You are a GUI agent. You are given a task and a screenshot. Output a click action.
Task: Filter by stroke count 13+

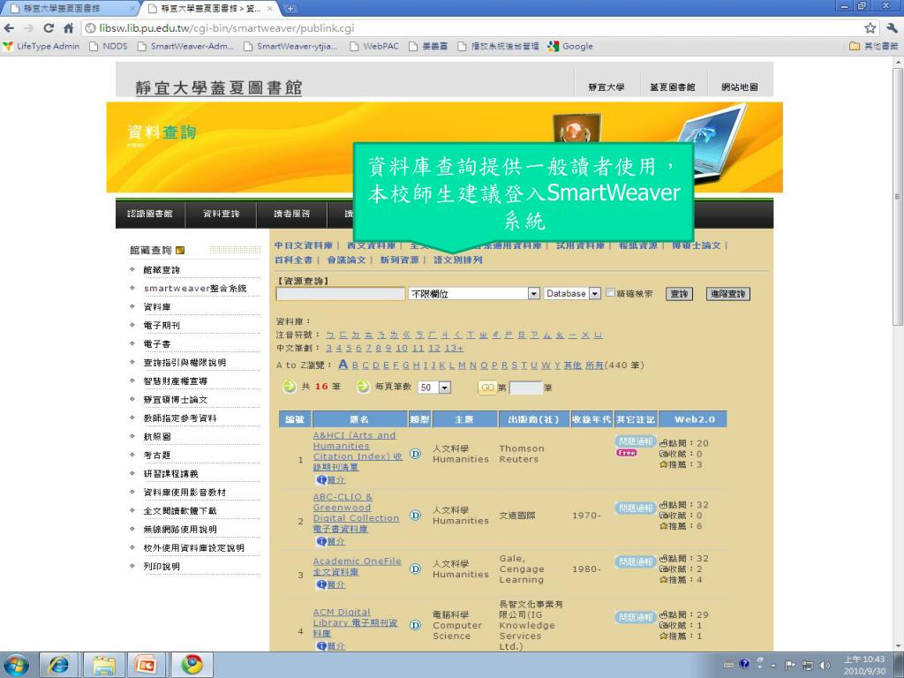click(454, 348)
